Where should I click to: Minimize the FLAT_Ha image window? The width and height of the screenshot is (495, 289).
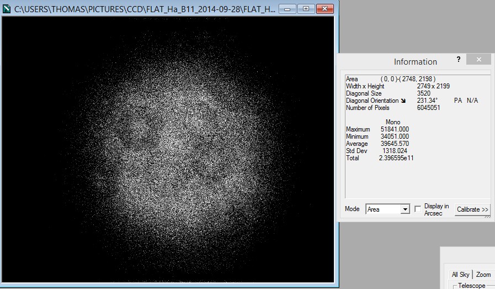click(x=288, y=9)
